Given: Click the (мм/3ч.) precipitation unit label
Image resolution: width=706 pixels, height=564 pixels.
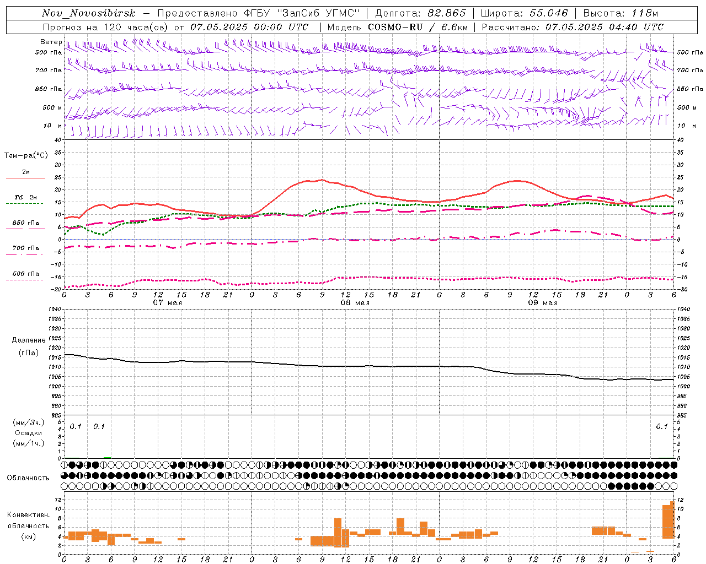Looking at the screenshot, I should tap(28, 422).
